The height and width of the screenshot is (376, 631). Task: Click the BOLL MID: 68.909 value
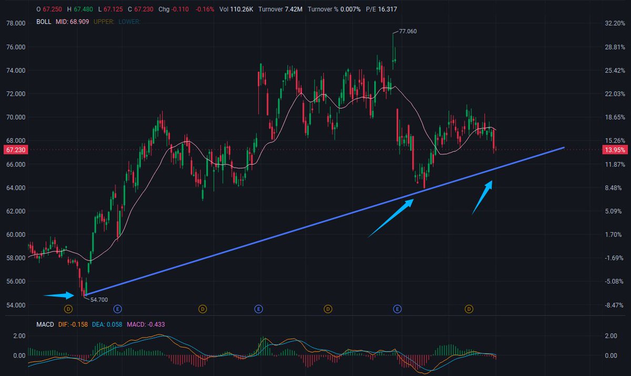click(x=72, y=22)
